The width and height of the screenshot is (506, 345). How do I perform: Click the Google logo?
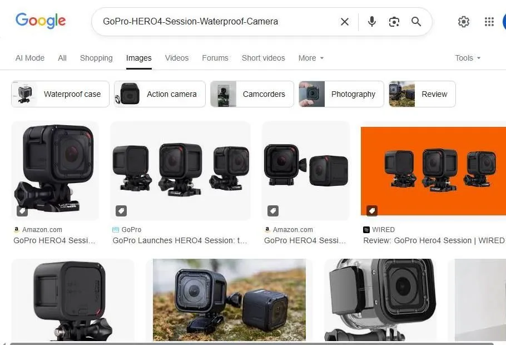[41, 21]
